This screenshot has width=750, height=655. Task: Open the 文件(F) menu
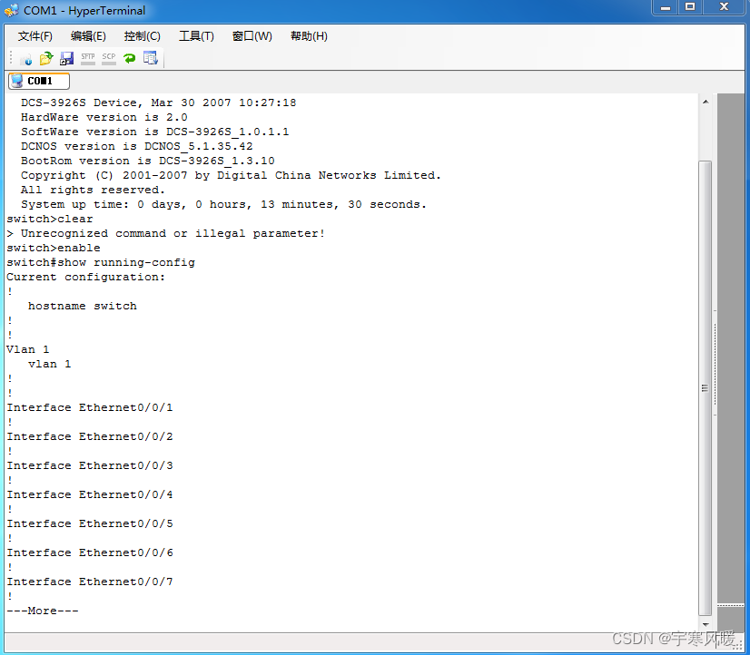[x=35, y=36]
